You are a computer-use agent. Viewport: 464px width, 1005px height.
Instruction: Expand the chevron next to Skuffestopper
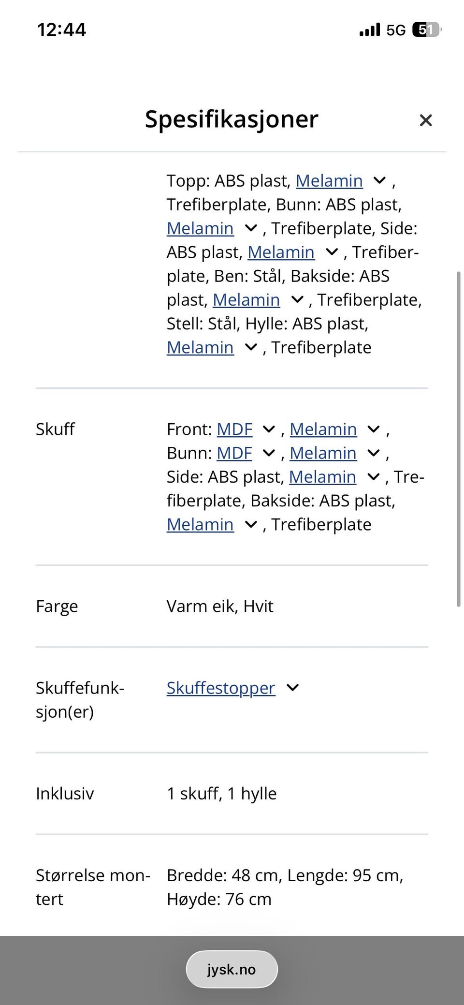tap(293, 688)
